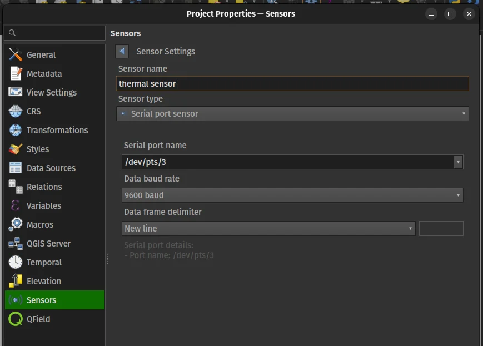
Task: Open the Metadata section icon
Action: [x=16, y=74]
